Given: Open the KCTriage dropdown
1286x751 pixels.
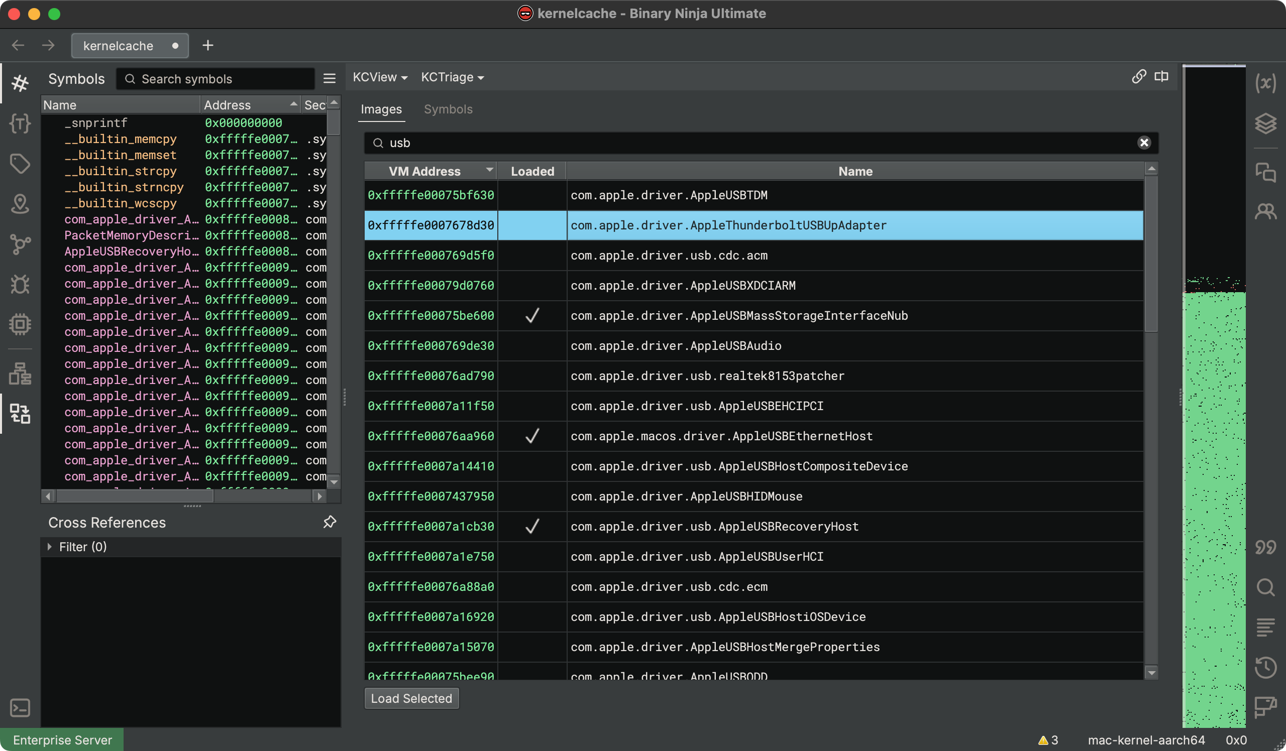Looking at the screenshot, I should pos(452,77).
